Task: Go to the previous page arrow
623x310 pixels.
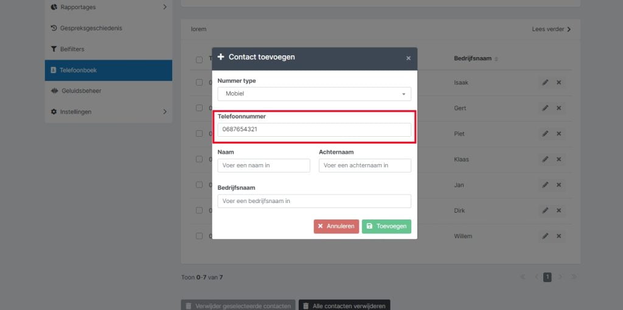Action: coord(536,277)
